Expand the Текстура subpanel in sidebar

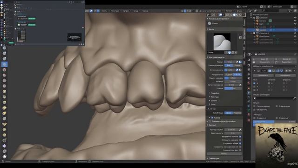(210, 97)
